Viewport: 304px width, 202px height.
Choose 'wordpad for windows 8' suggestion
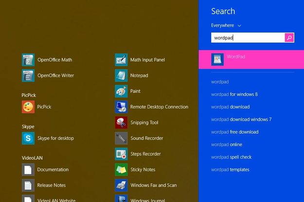234,94
